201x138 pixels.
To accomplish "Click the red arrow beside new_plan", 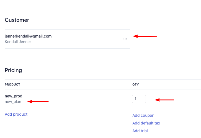I will [x=38, y=102].
